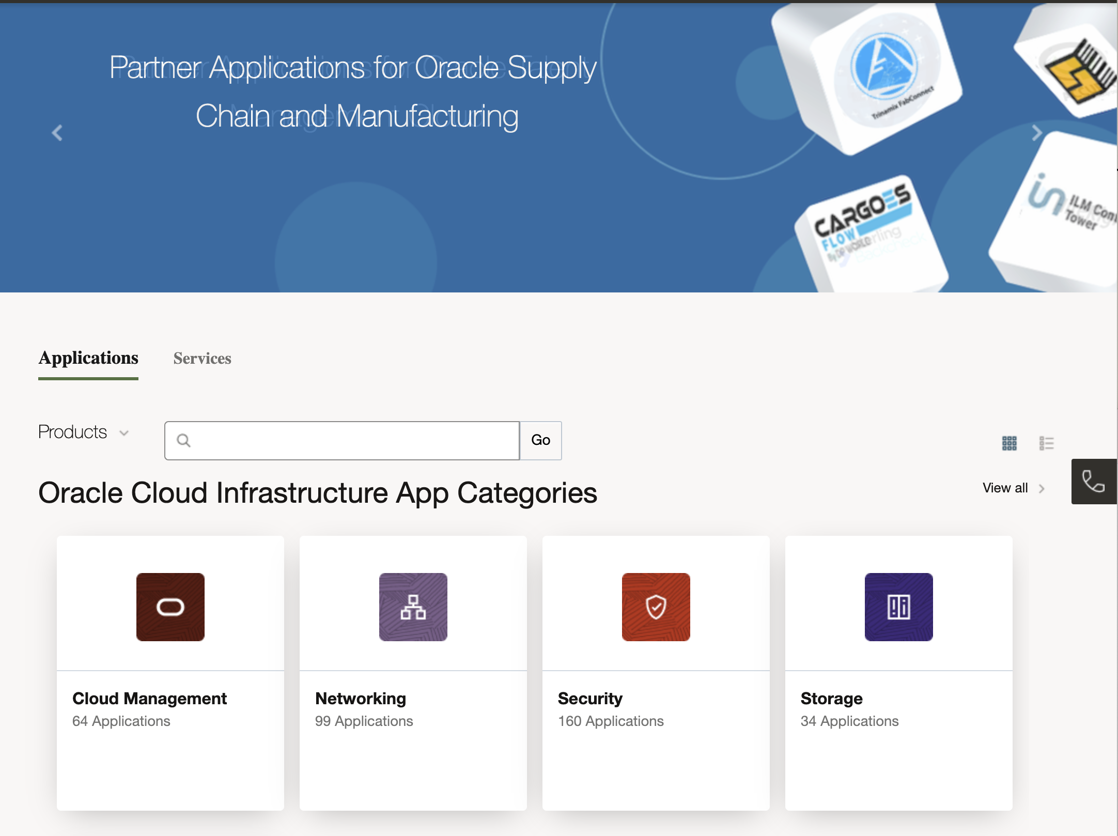Click the Storage category icon
This screenshot has width=1118, height=836.
coord(899,607)
